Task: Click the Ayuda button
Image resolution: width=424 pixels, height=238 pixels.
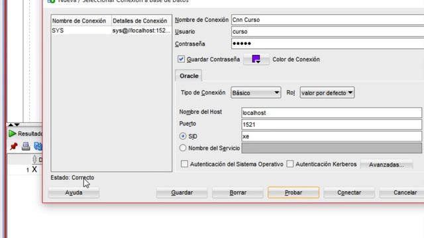Action: pos(74,192)
